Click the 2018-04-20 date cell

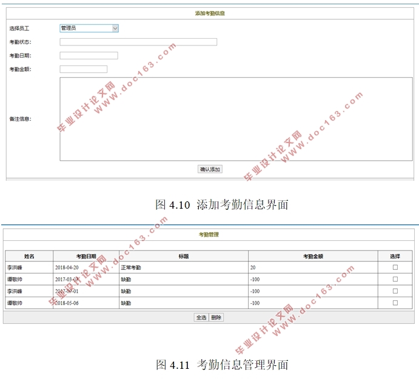pyautogui.click(x=67, y=268)
